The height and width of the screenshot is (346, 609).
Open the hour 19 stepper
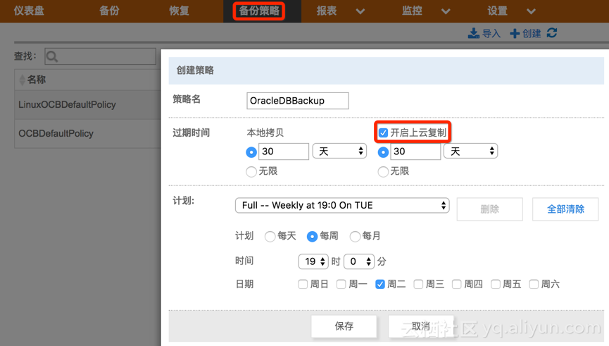313,261
